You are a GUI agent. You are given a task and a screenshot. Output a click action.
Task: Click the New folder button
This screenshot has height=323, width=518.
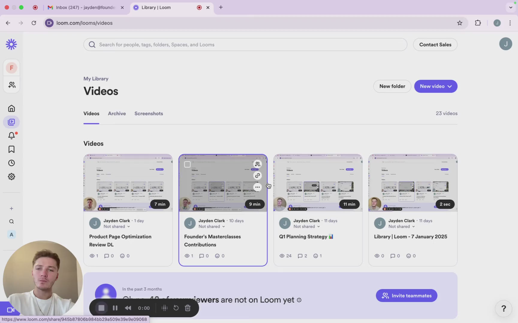[392, 86]
